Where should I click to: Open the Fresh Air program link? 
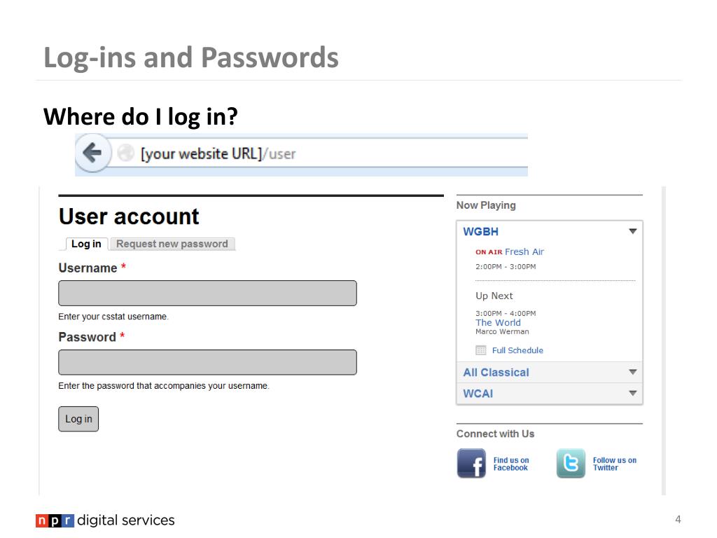[524, 251]
